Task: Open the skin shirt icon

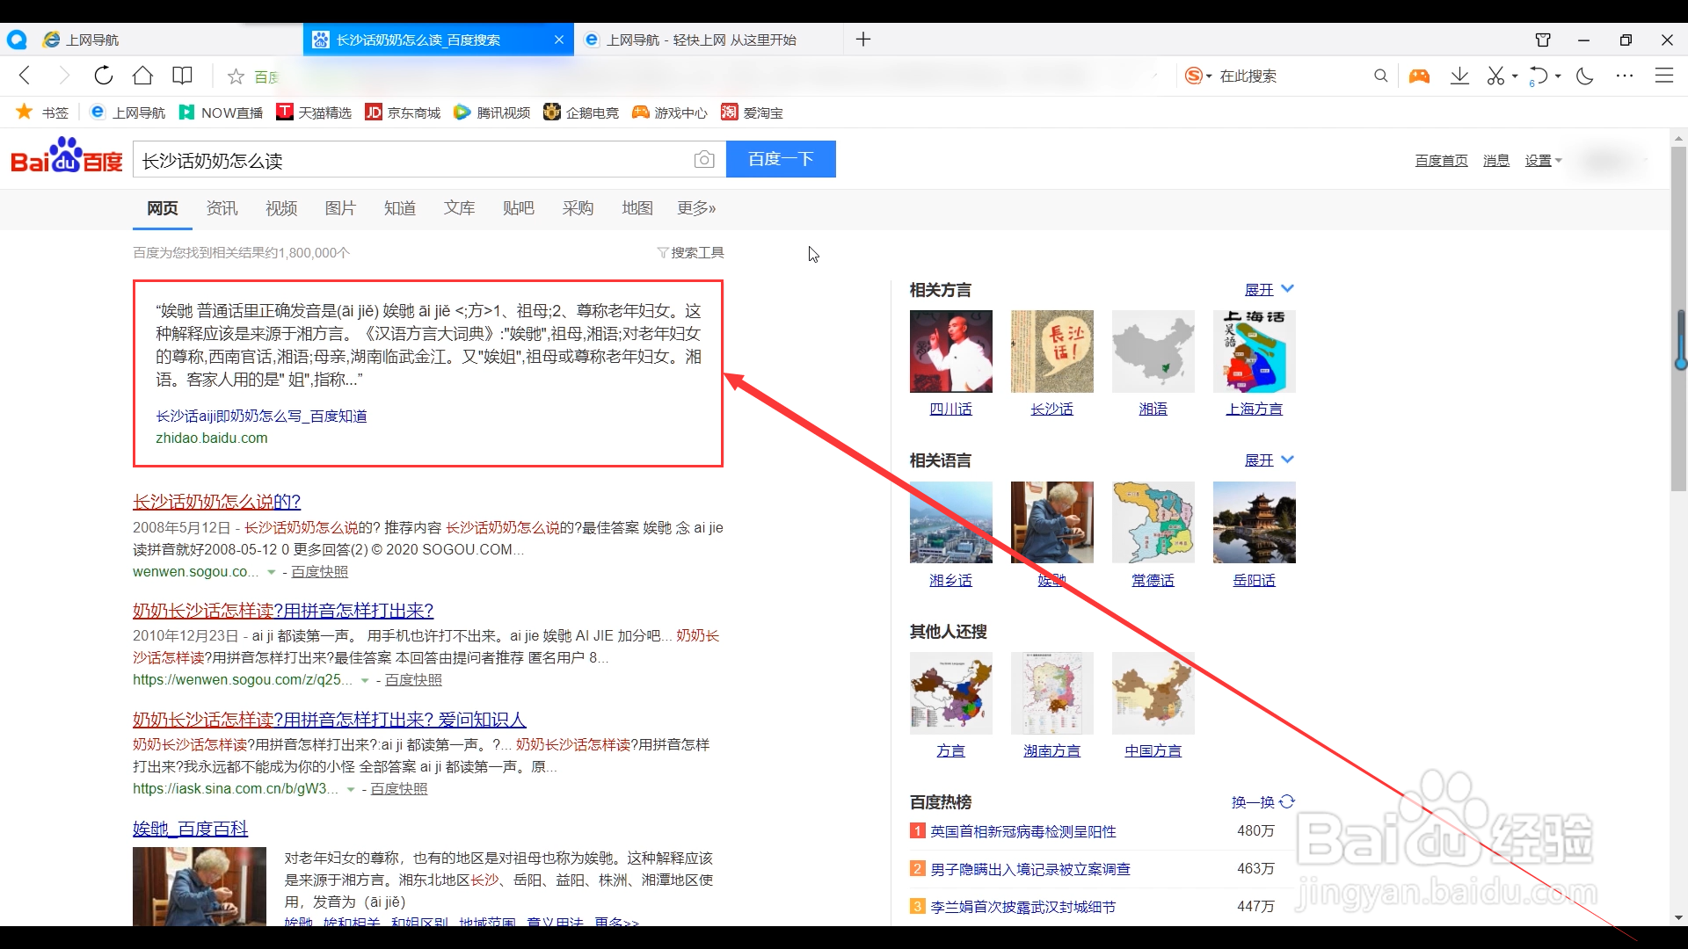Action: [1543, 40]
